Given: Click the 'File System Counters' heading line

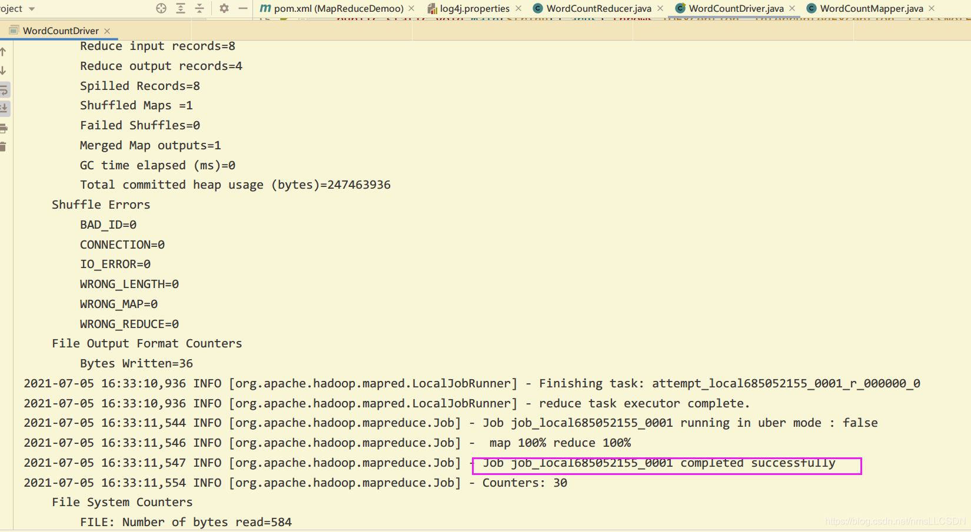Looking at the screenshot, I should pos(122,503).
